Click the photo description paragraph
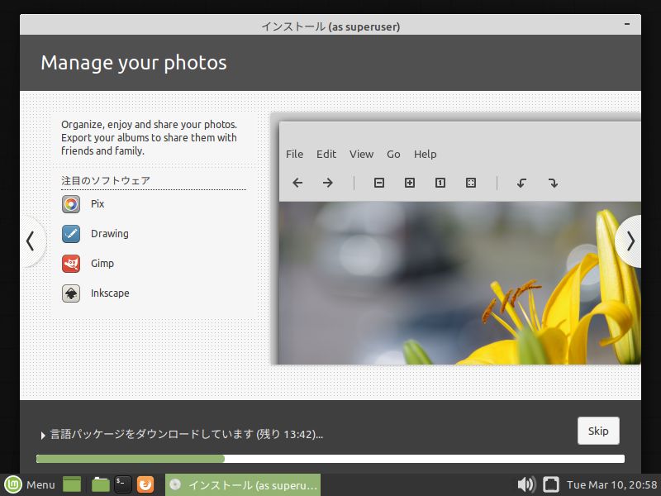The height and width of the screenshot is (496, 661). [149, 137]
